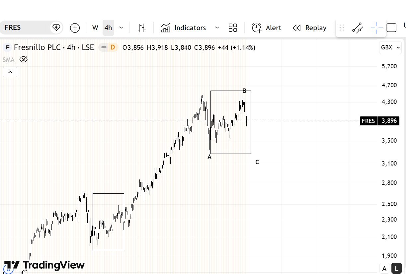The height and width of the screenshot is (274, 408).
Task: Select the trend line drawing tool
Action: click(x=358, y=28)
